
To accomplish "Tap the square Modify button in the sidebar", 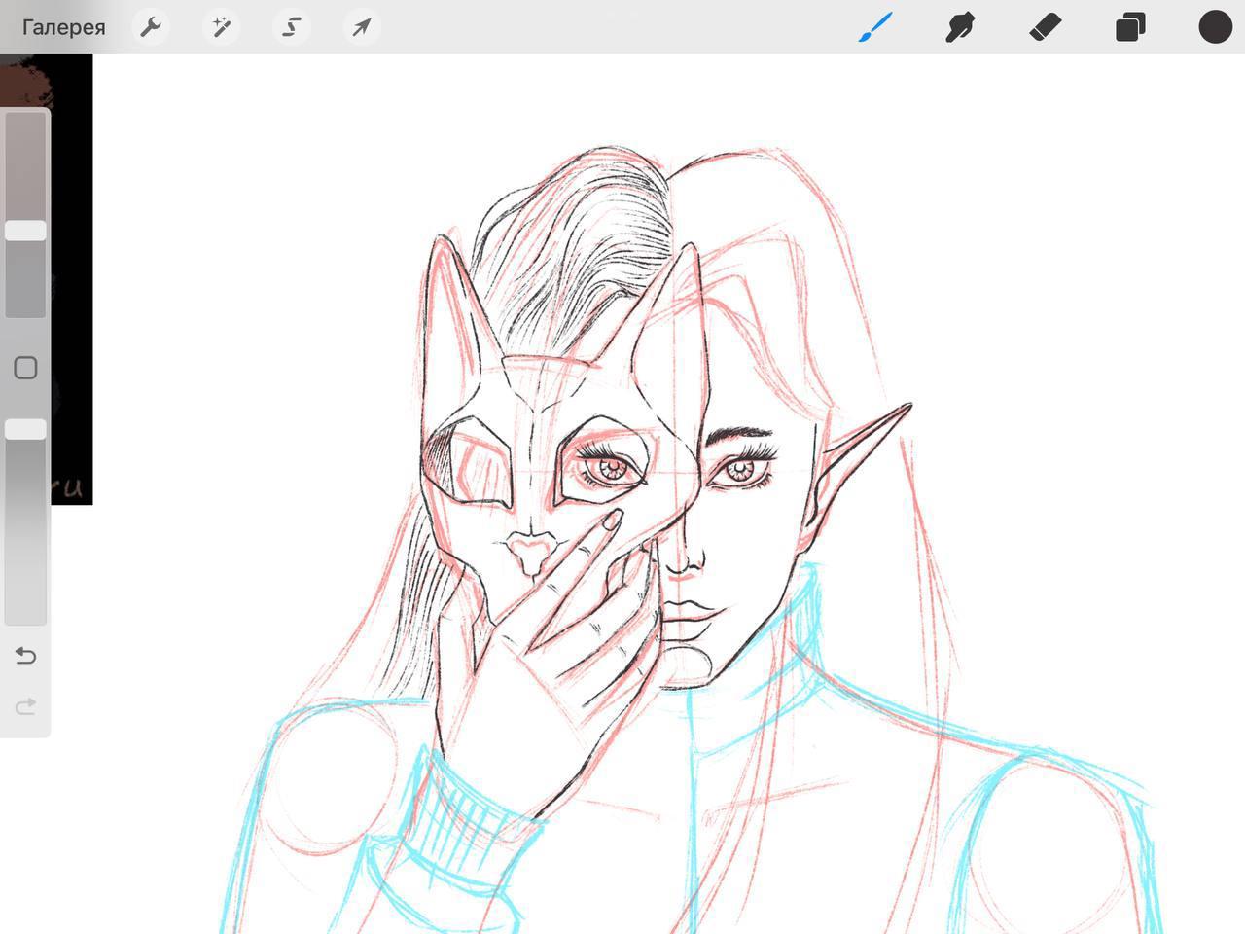I will (25, 368).
